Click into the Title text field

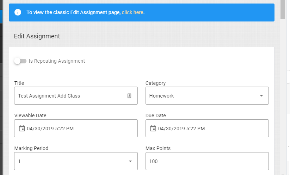coord(76,95)
